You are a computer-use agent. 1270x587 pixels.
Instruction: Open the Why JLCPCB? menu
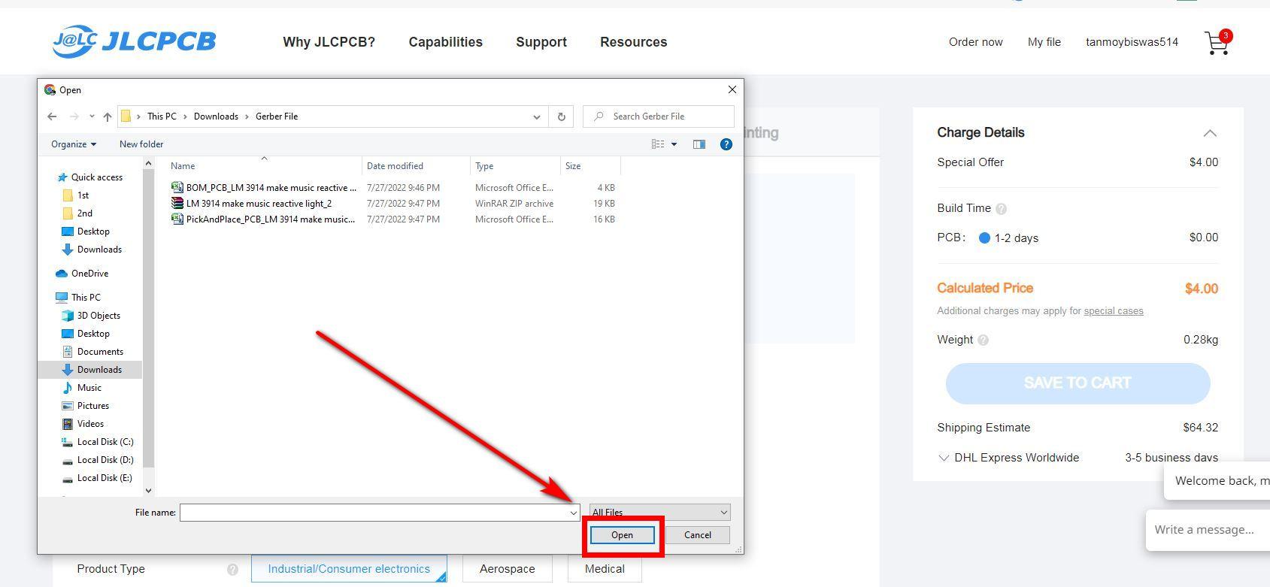[x=329, y=42]
